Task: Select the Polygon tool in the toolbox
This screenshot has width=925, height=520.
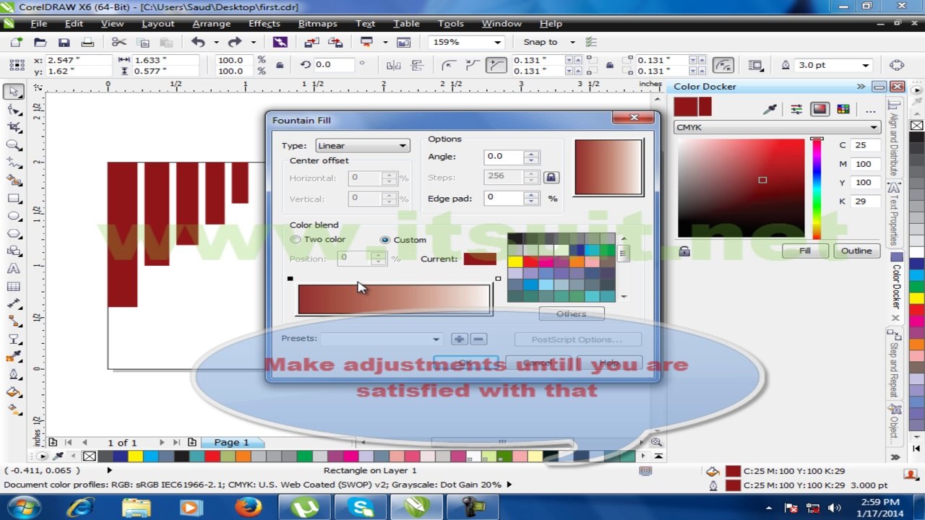Action: 14,233
